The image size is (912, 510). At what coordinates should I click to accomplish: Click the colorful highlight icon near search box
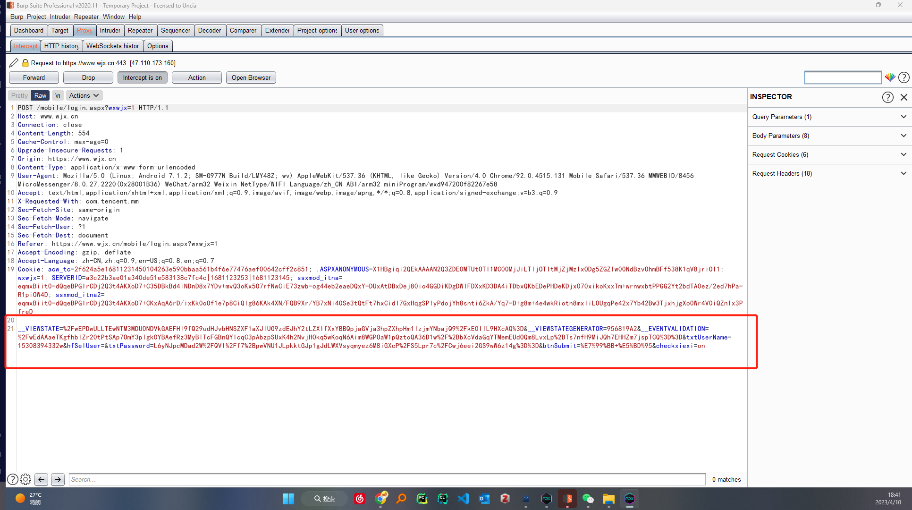tap(890, 77)
